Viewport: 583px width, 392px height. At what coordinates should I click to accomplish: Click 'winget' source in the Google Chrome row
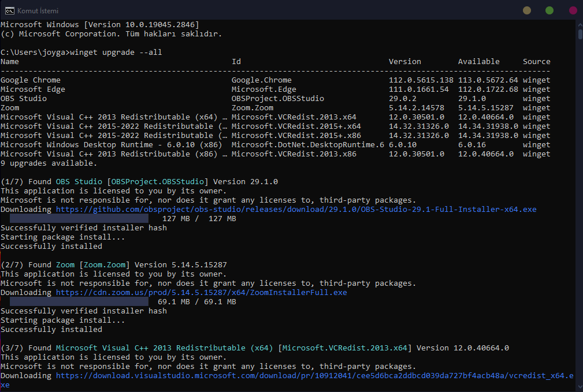(x=537, y=80)
